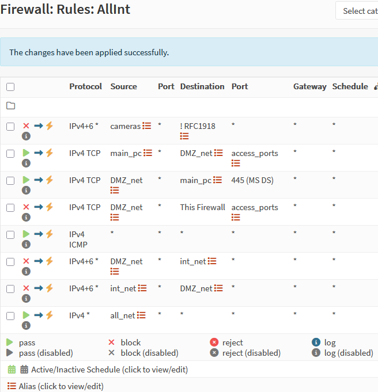Click all_net source alias link

tap(123, 315)
